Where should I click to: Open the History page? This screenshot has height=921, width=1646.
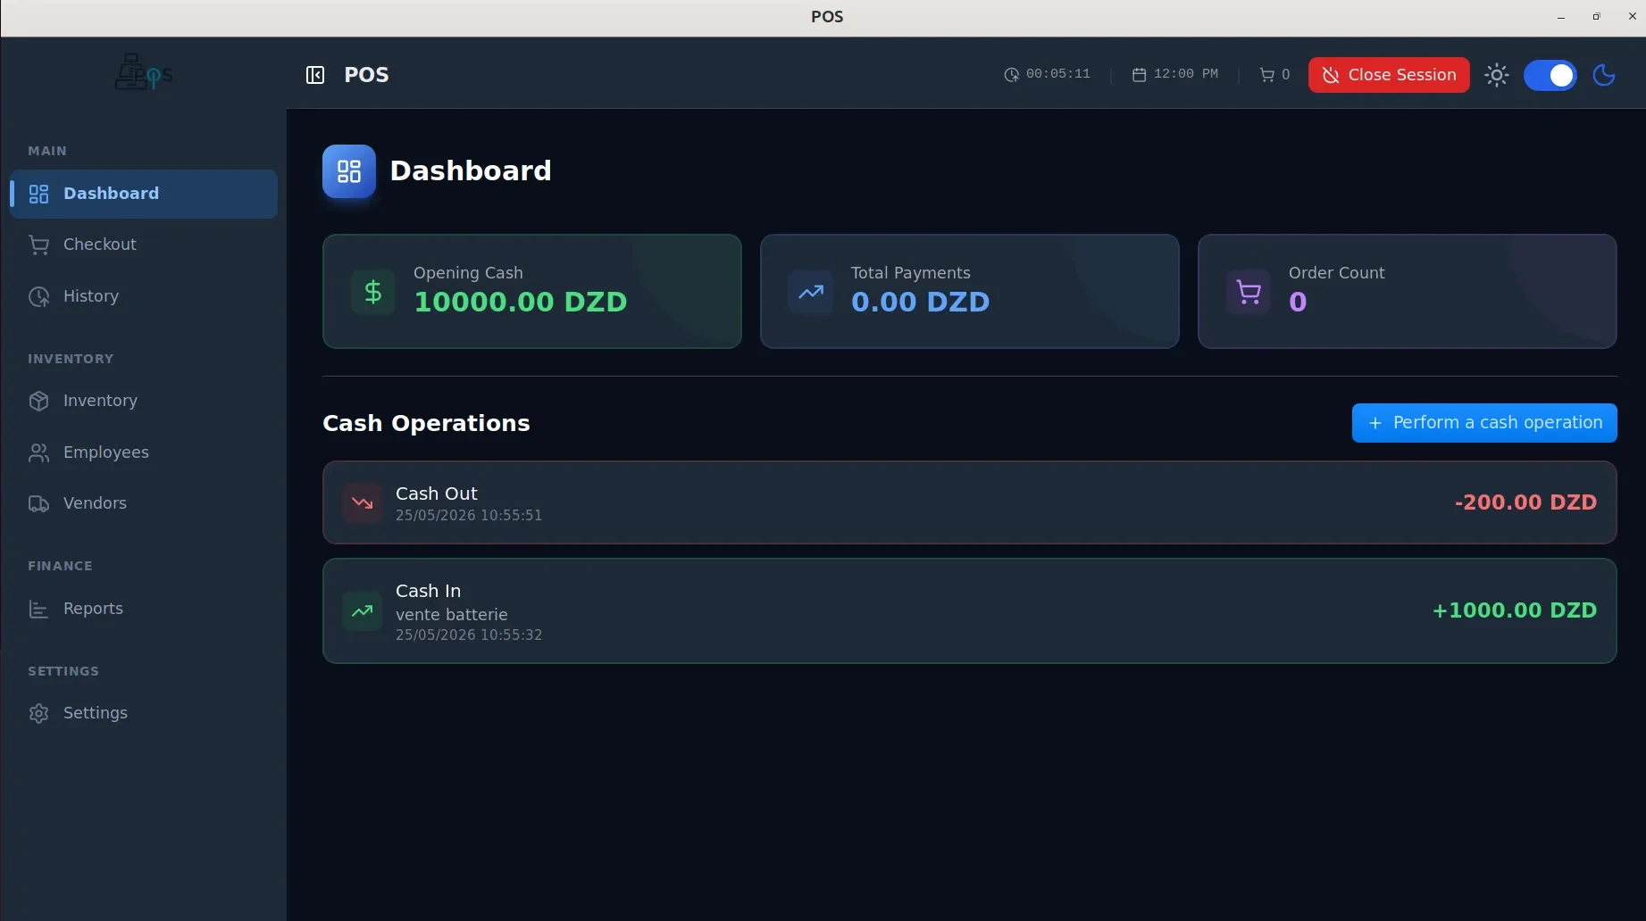pyautogui.click(x=144, y=296)
